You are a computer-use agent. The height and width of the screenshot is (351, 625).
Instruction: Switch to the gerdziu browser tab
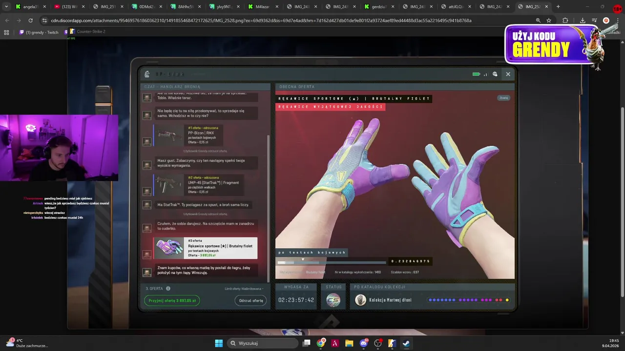coord(378,7)
